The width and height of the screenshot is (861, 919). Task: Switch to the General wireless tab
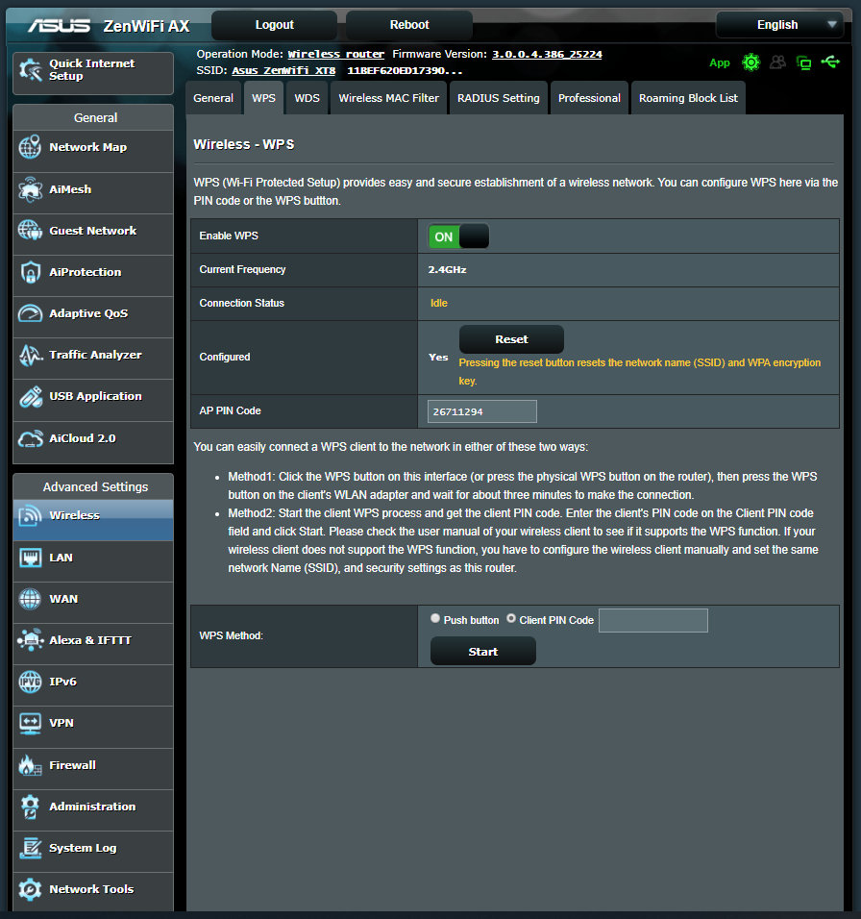tap(213, 98)
